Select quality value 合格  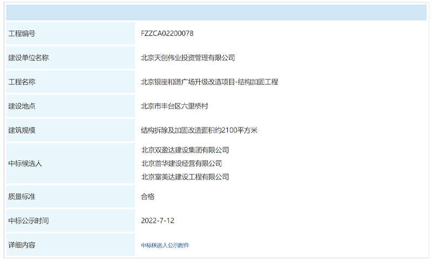tap(147, 197)
